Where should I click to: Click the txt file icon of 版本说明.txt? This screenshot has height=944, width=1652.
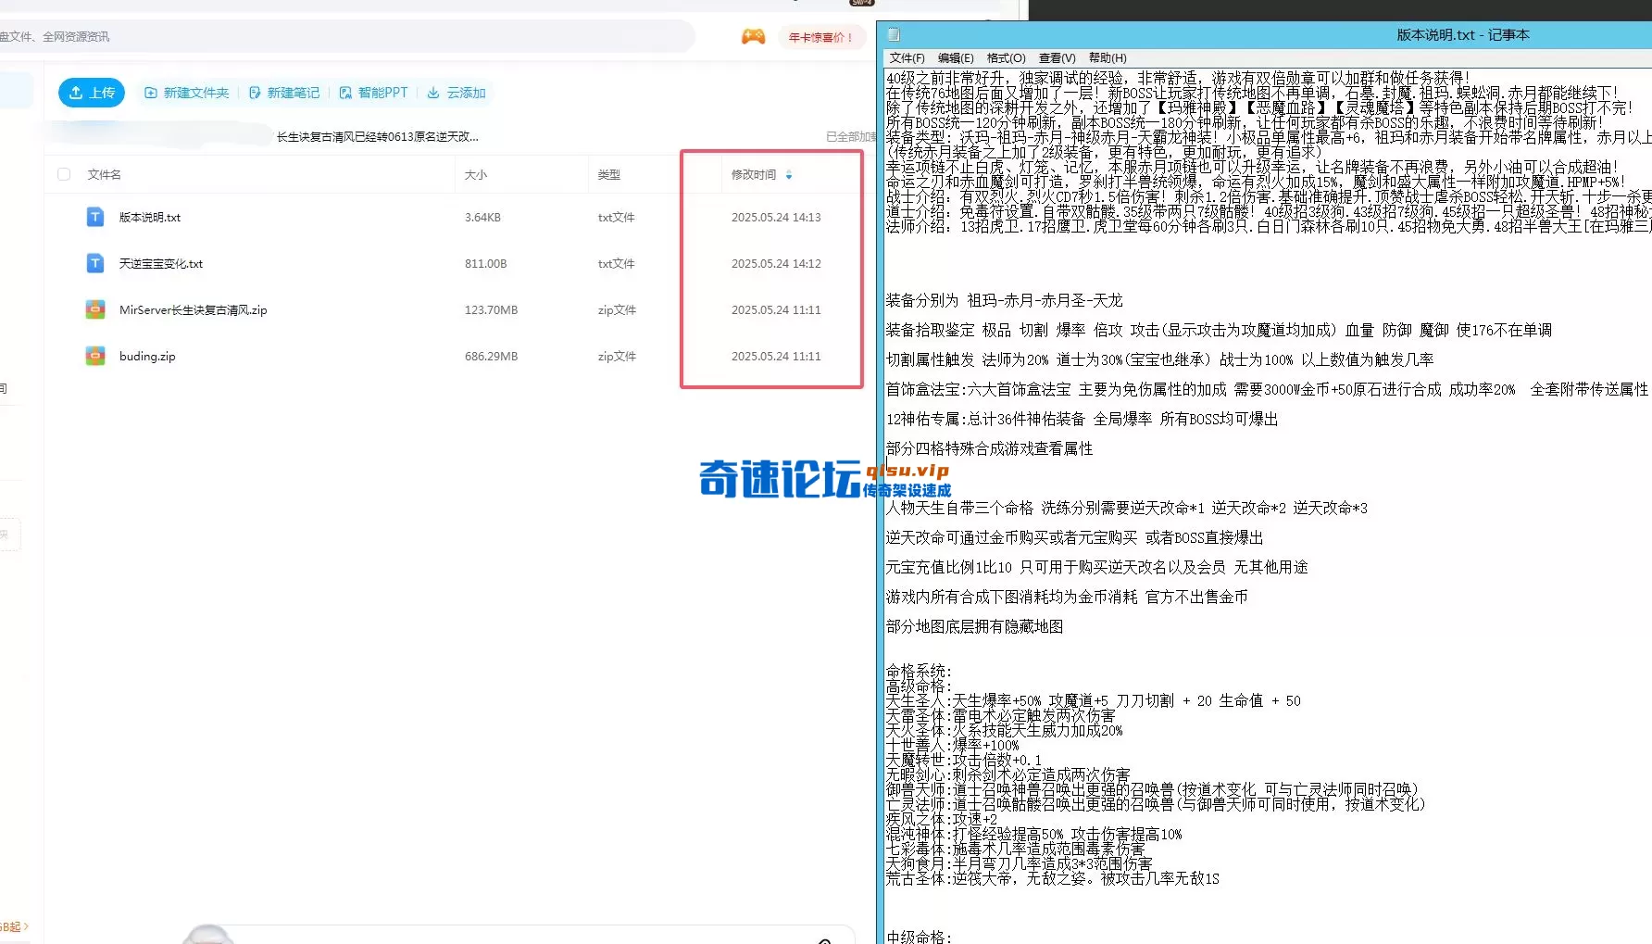click(94, 217)
